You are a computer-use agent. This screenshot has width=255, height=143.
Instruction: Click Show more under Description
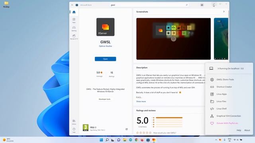[x=141, y=102]
